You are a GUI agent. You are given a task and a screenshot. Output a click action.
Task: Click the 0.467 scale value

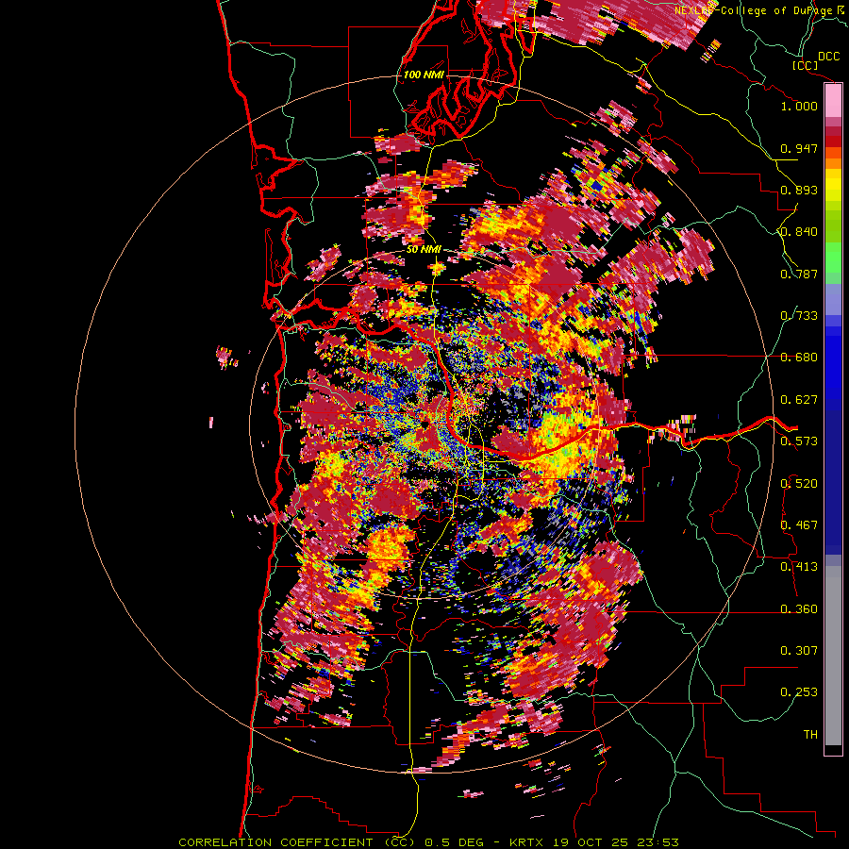click(799, 525)
